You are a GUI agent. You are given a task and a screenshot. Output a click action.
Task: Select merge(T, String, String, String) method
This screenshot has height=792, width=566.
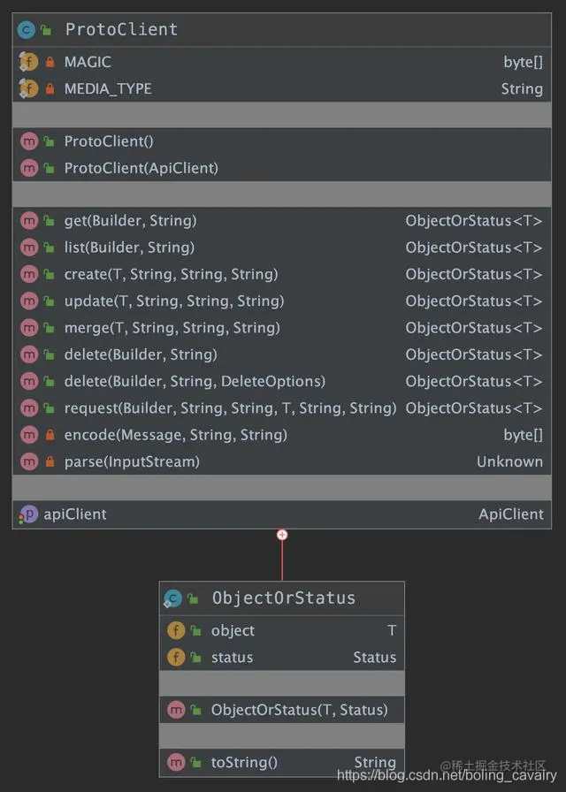tap(172, 328)
